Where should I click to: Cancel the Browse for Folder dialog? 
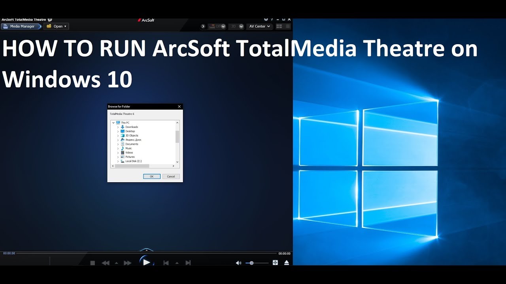click(x=171, y=176)
